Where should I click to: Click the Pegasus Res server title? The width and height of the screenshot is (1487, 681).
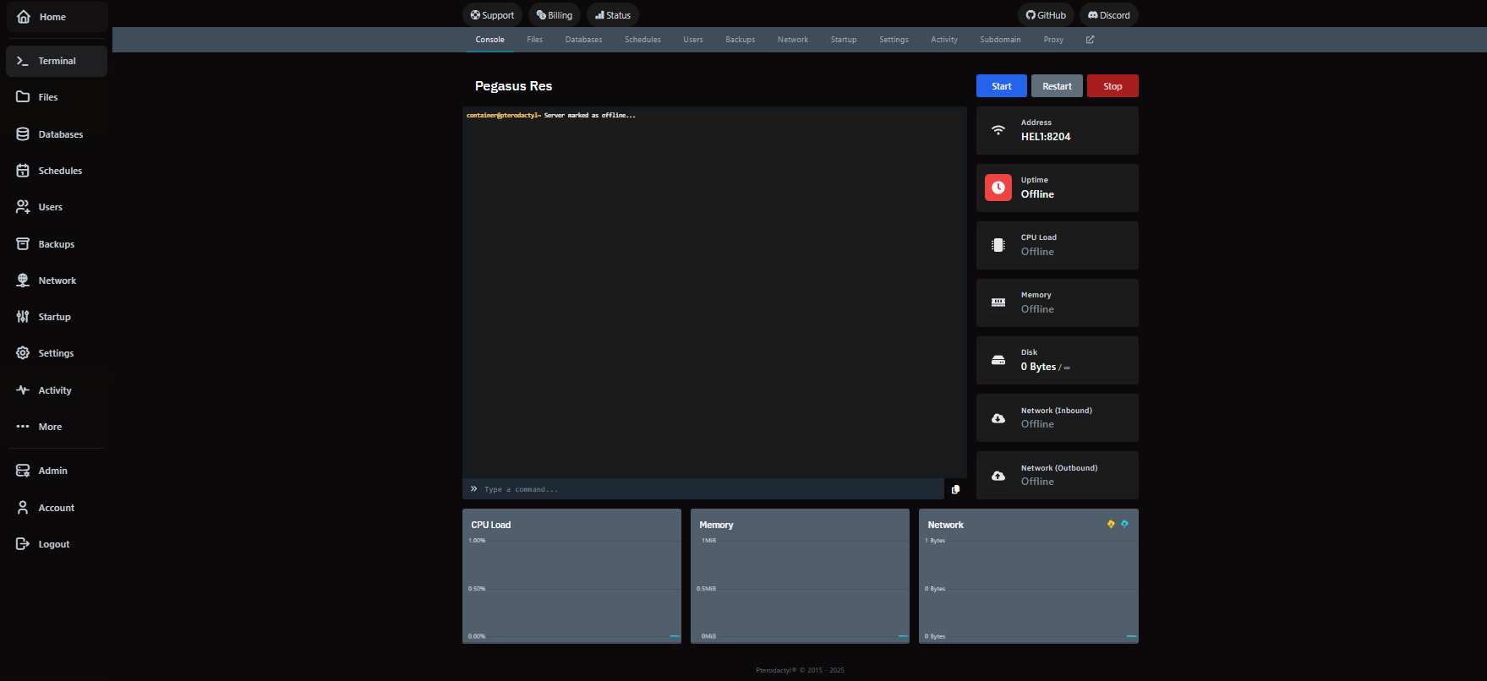[x=513, y=86]
